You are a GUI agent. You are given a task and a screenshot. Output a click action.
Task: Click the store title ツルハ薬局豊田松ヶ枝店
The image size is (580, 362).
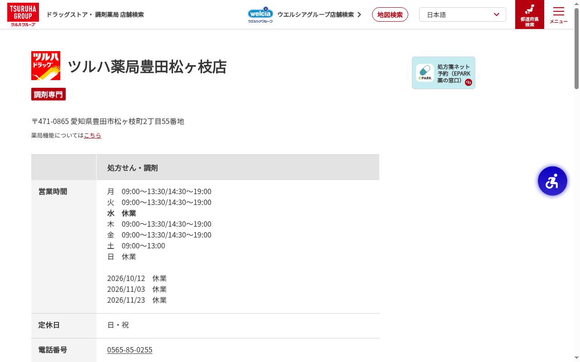[x=147, y=67]
